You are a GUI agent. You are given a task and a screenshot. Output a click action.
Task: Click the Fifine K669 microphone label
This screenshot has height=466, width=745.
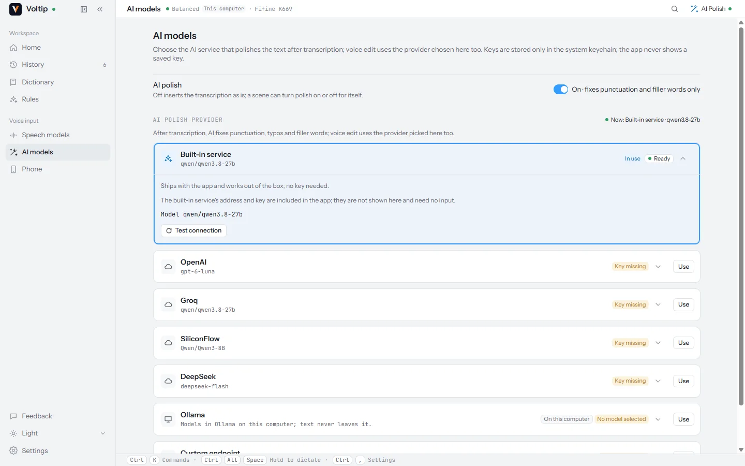click(x=273, y=9)
